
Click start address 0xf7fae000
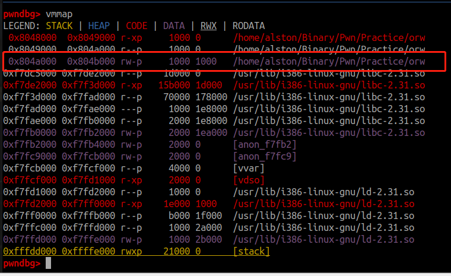point(30,120)
